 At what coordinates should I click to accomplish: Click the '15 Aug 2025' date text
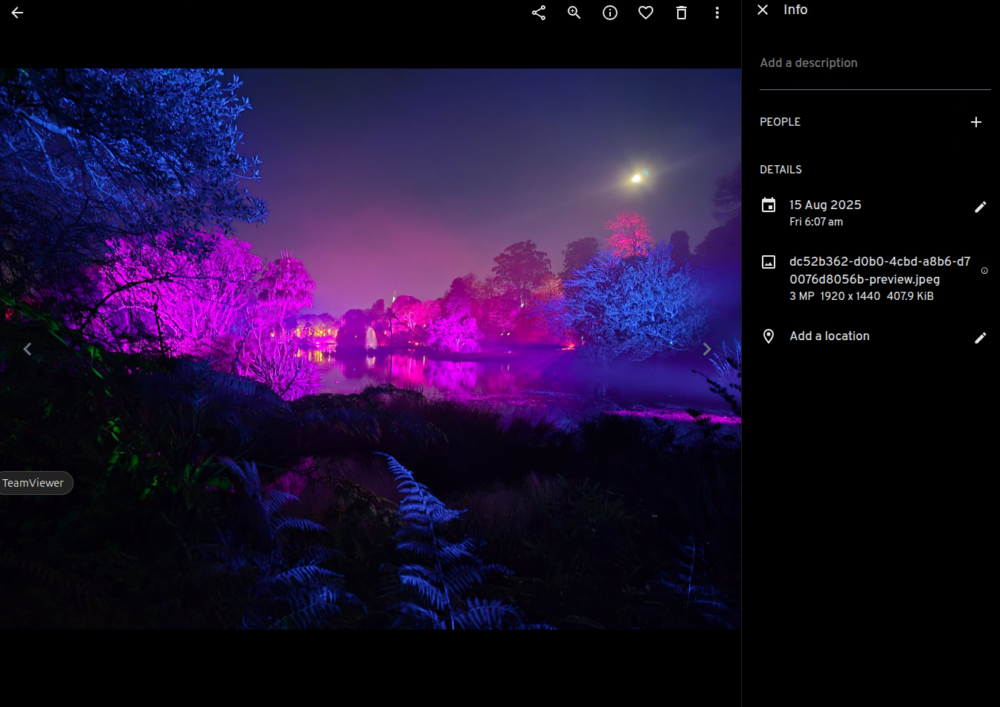(x=825, y=205)
